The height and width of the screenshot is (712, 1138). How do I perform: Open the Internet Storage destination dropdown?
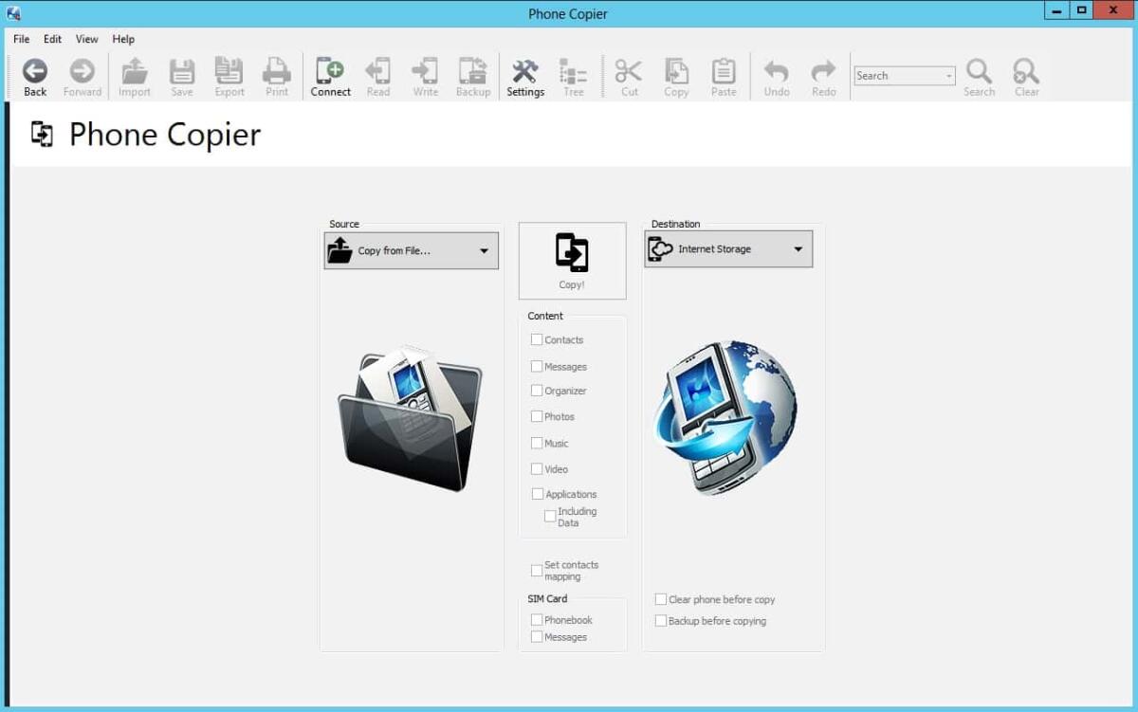tap(798, 248)
